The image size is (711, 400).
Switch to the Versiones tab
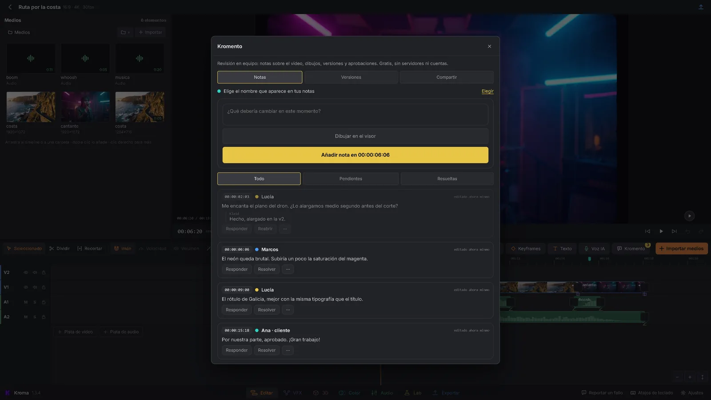351,77
